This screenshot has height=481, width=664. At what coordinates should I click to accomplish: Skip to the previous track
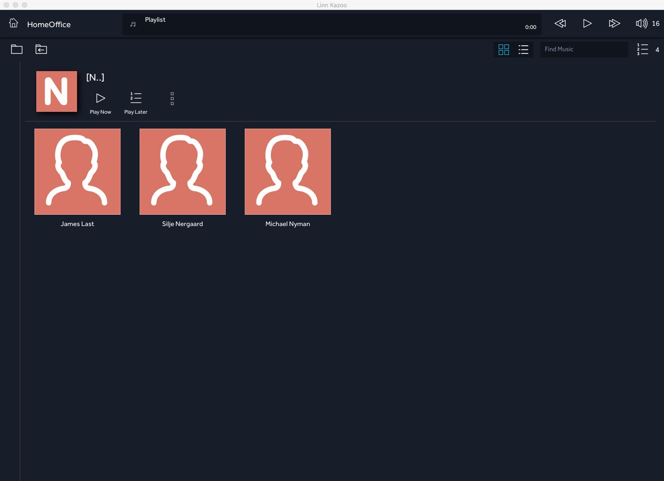[x=560, y=24]
